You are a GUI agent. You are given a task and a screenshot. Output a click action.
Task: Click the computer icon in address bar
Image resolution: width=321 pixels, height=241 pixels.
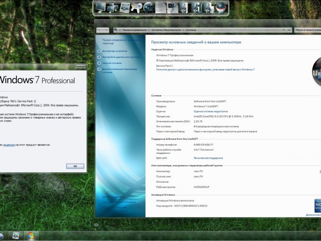click(x=116, y=30)
